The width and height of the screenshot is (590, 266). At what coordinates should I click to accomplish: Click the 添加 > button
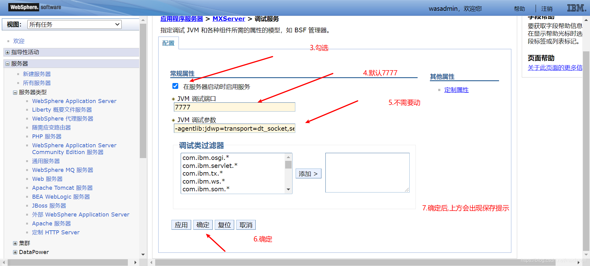pyautogui.click(x=308, y=173)
